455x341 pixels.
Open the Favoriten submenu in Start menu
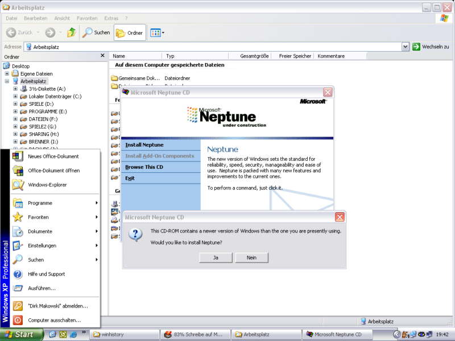pos(55,217)
